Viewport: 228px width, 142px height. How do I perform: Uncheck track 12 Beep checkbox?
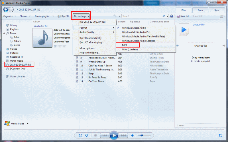click(77, 73)
